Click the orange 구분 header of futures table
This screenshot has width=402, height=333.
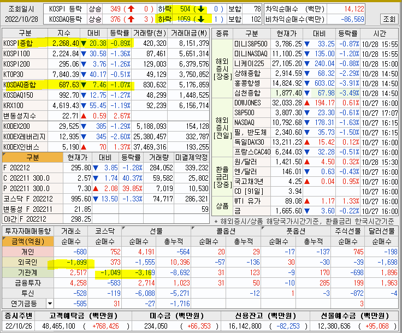point(33,157)
